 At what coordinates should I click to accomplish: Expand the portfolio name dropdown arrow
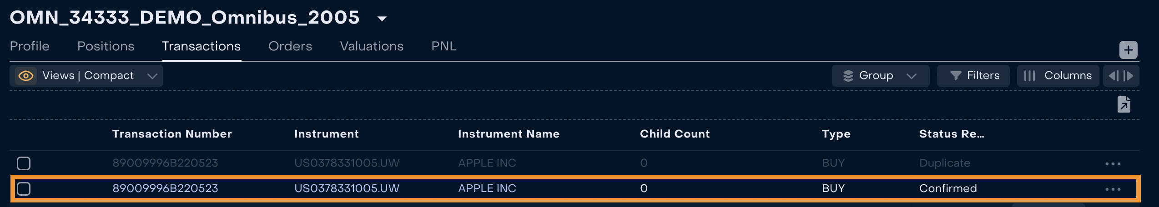[x=382, y=19]
